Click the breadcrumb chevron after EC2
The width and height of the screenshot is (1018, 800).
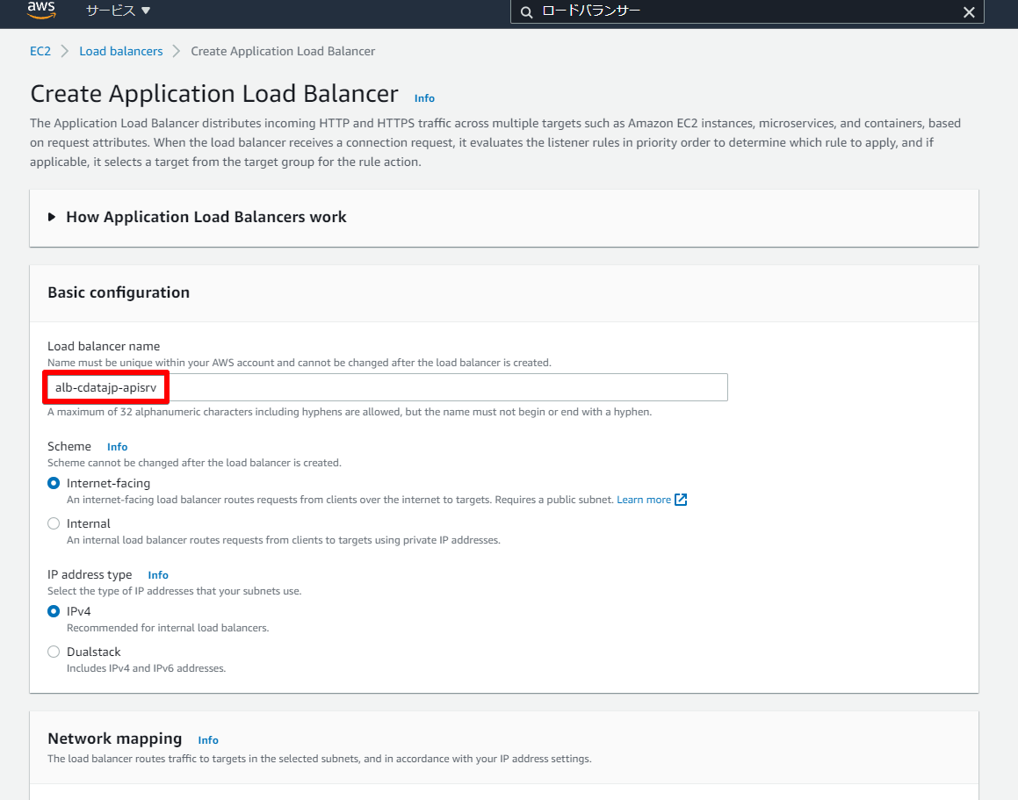(x=65, y=51)
